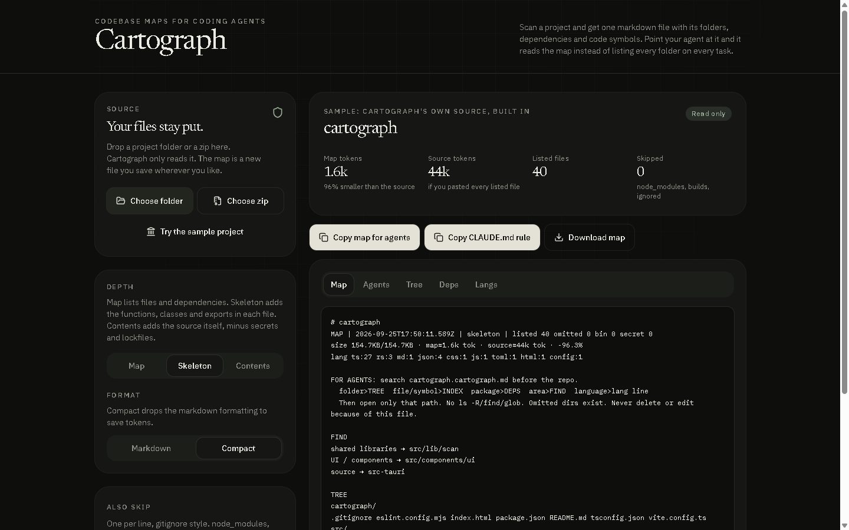Click the Choose folder button
This screenshot has height=530, width=849.
pyautogui.click(x=150, y=201)
